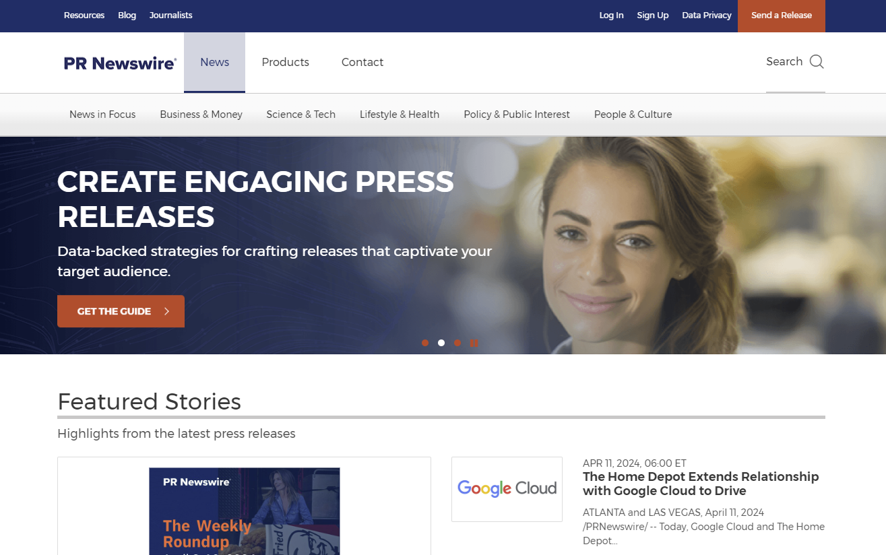Open the Journalists link

pyautogui.click(x=170, y=15)
